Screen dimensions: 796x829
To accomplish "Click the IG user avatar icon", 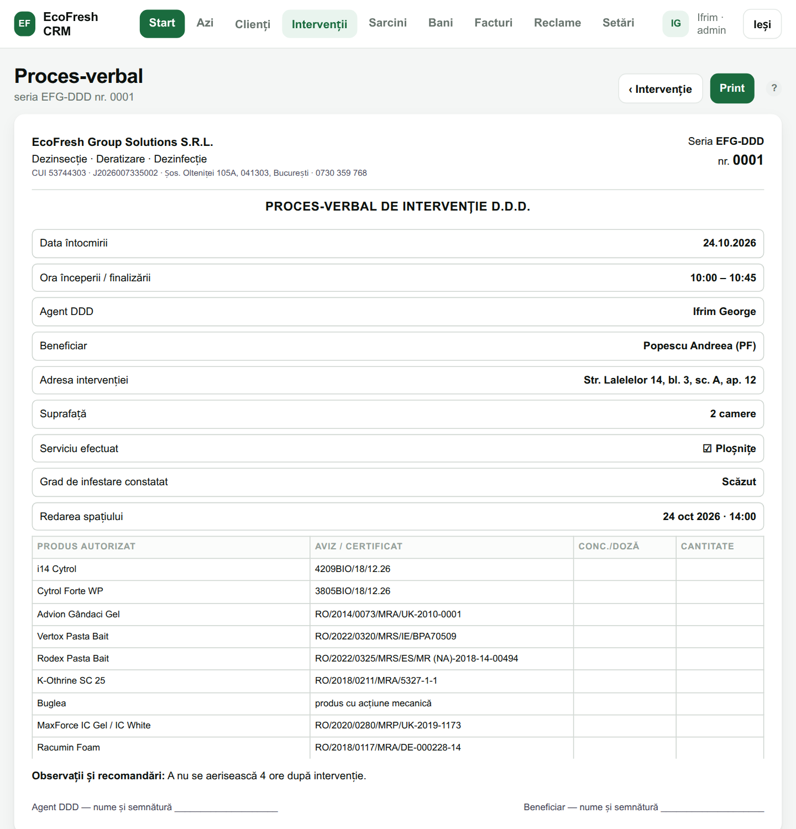I will point(675,24).
